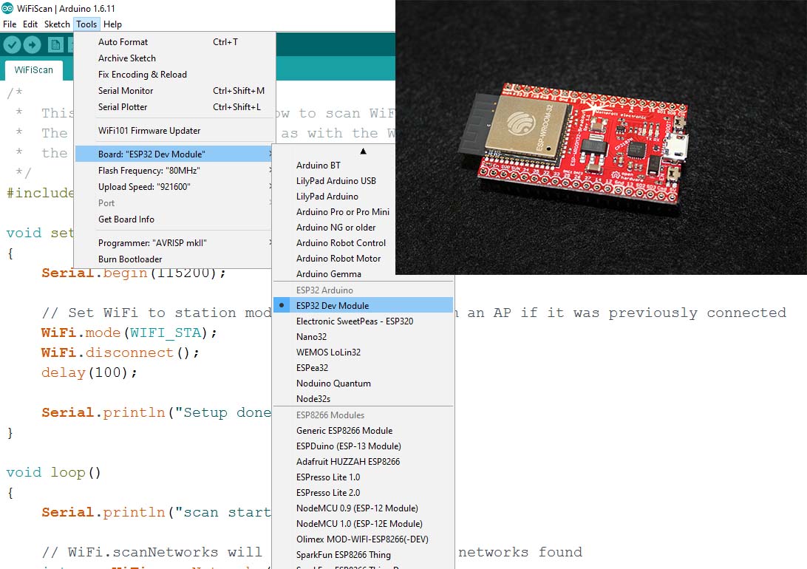Click the Verify checkmark icon
807x569 pixels.
click(12, 45)
